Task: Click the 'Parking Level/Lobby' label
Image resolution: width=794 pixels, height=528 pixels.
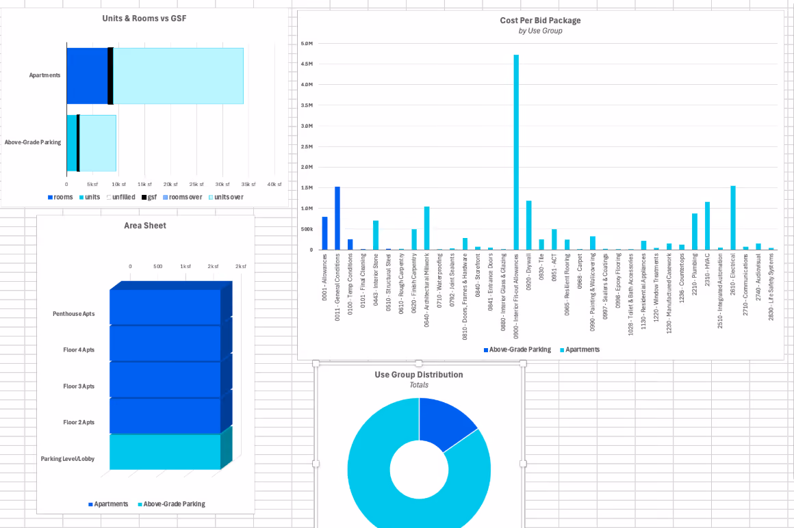Action: point(67,459)
